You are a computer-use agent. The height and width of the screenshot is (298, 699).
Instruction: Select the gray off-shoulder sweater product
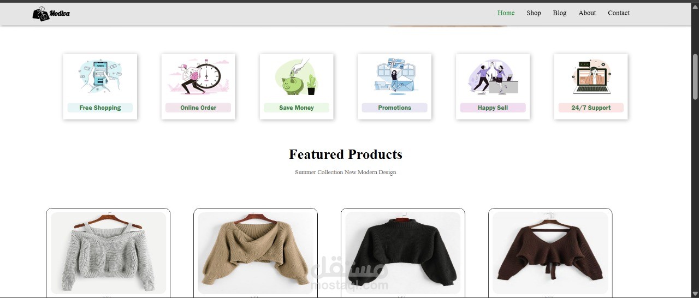tap(108, 253)
